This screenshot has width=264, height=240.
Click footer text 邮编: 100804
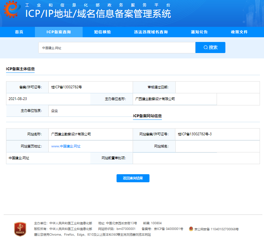152,223
